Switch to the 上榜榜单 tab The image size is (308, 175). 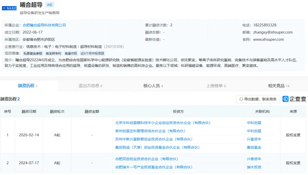click(216, 86)
